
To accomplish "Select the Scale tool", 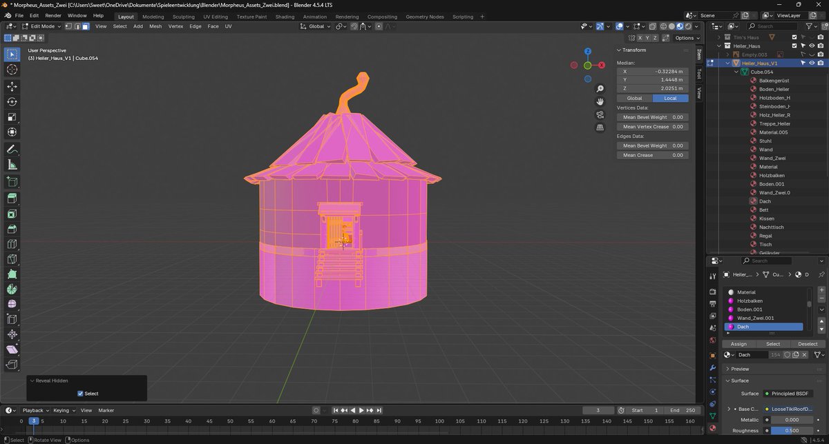I will [x=12, y=117].
